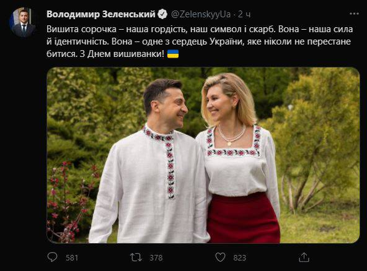
Task: Like the tweet with the heart icon
Action: [220, 257]
